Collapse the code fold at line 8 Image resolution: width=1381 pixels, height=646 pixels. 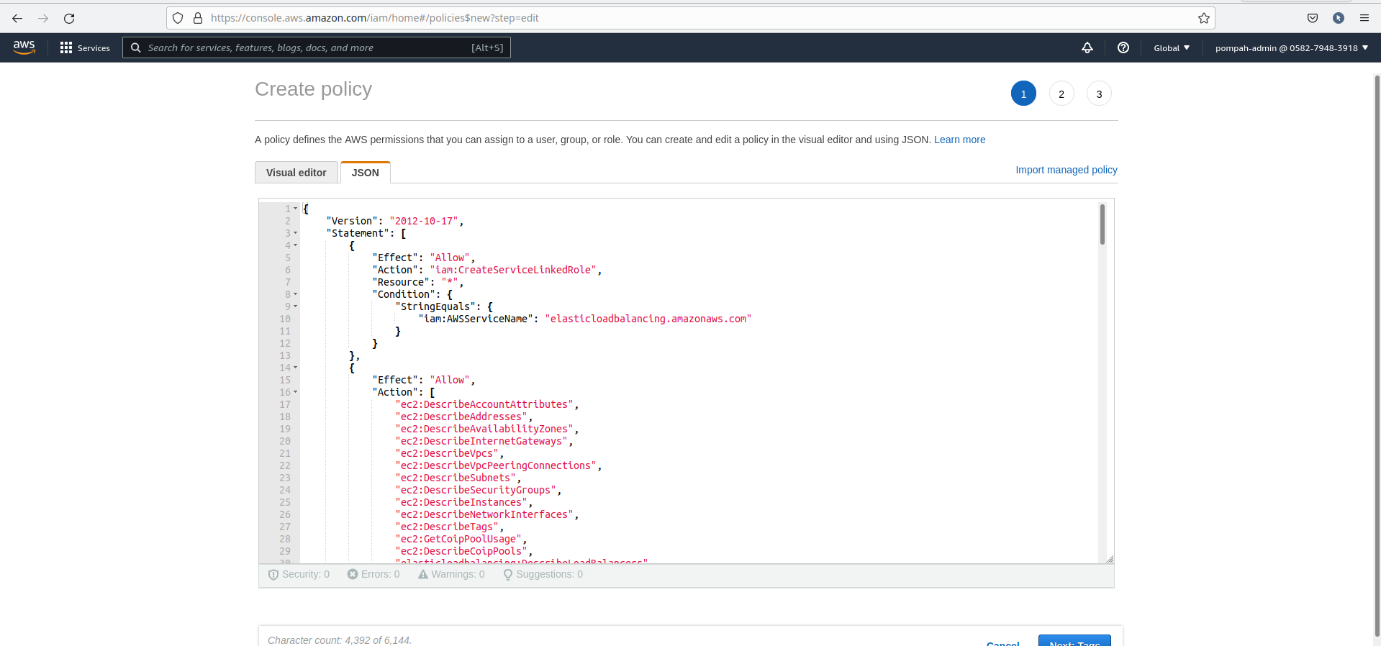pos(295,294)
